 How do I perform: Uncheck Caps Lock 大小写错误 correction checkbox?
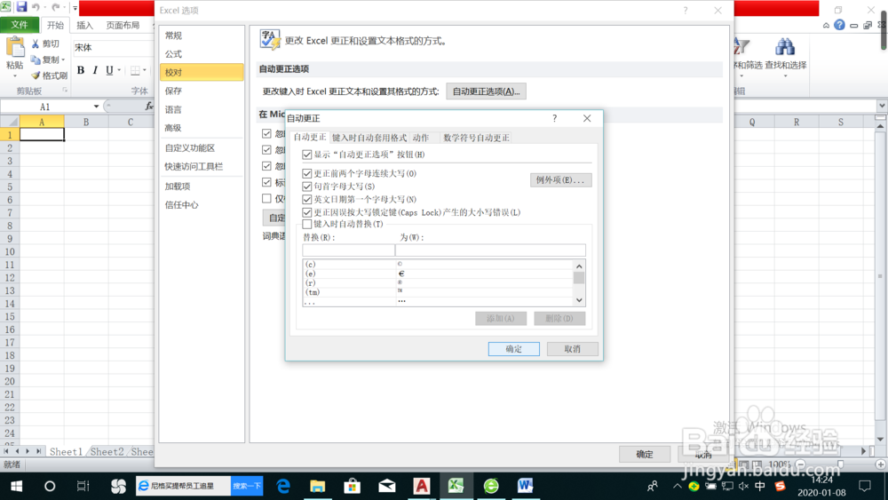pos(307,212)
